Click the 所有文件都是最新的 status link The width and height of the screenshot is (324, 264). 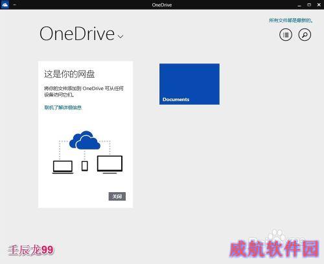(x=291, y=21)
